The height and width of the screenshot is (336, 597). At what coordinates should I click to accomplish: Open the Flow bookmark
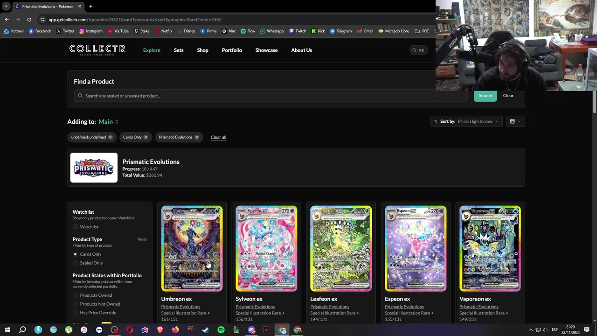248,31
